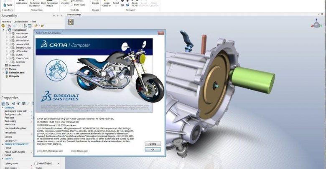Screen dimensions: 326x169
Task: Toggle the differential visibility checkbox
Action: [x=10, y=51]
